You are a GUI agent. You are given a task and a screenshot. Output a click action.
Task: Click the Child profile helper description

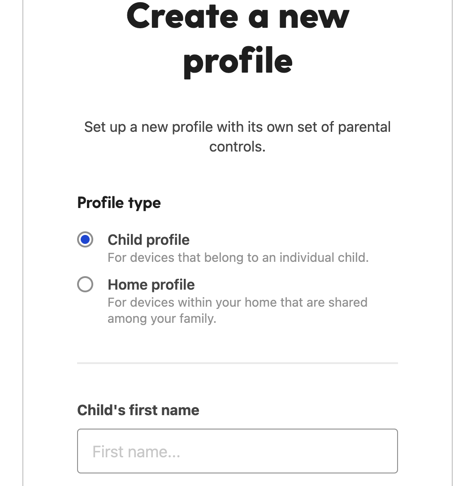click(x=238, y=257)
